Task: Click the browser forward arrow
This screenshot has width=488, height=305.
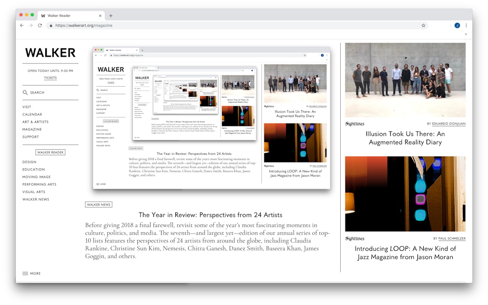Action: point(30,25)
